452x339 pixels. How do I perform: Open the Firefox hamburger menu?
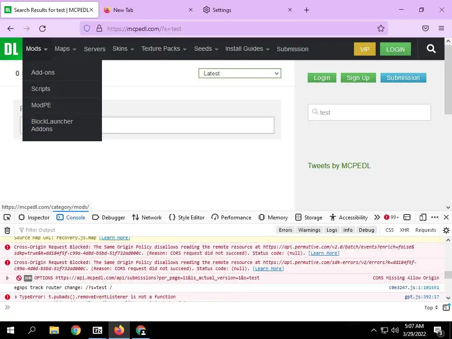click(441, 28)
